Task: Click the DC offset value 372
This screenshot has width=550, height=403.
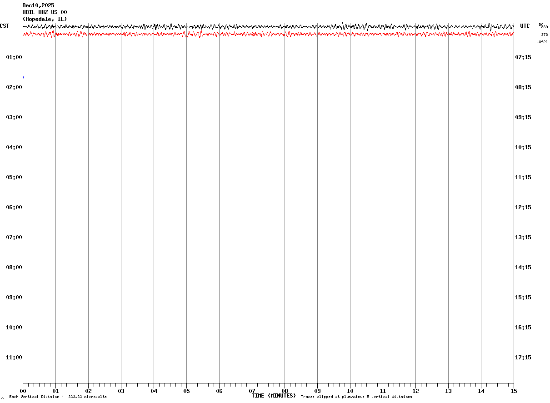Action: click(x=545, y=35)
